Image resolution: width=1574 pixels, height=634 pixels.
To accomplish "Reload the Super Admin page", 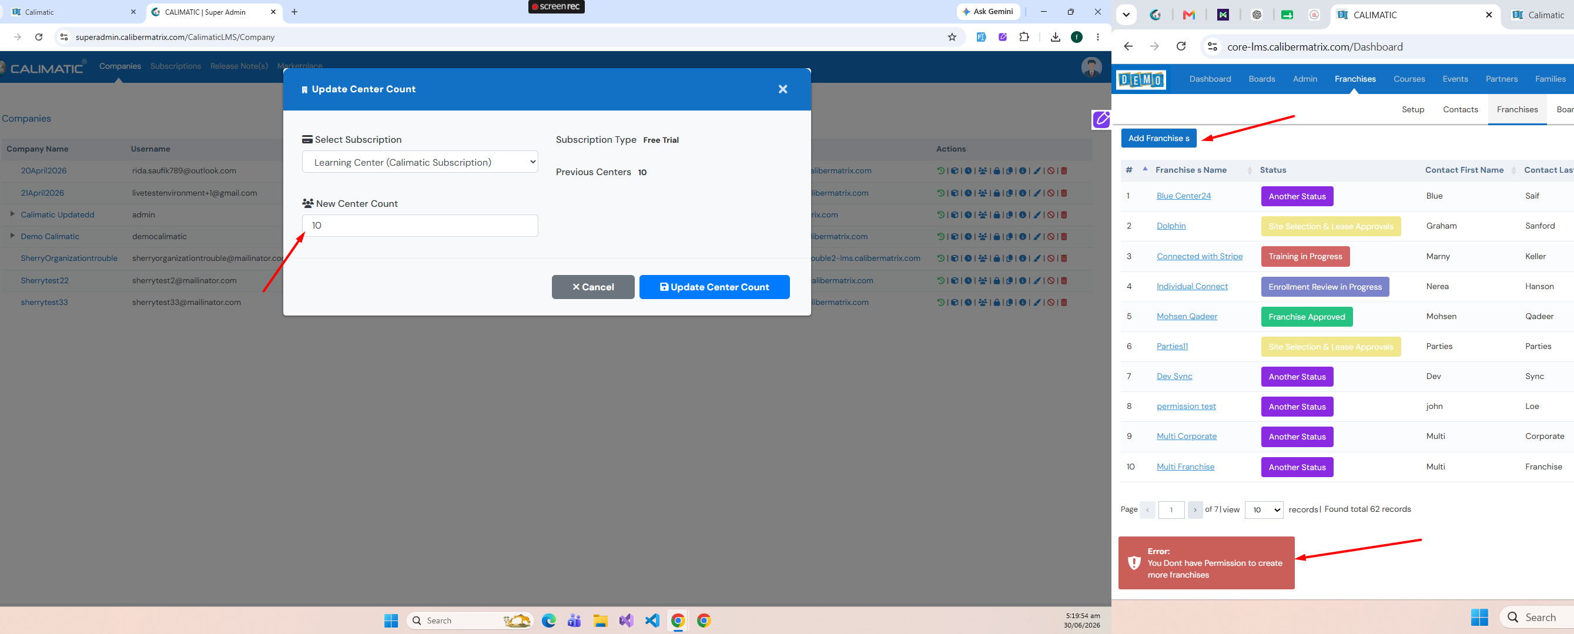I will [38, 37].
